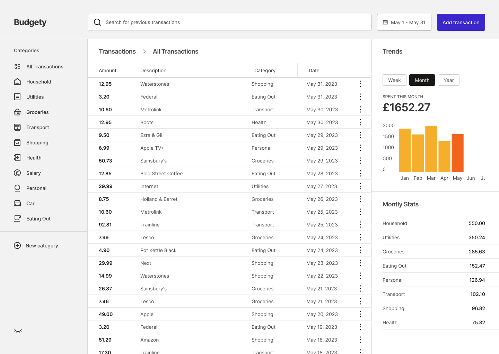The width and height of the screenshot is (499, 354).
Task: Open options menu for Waterstones 12.95 row
Action: [360, 84]
